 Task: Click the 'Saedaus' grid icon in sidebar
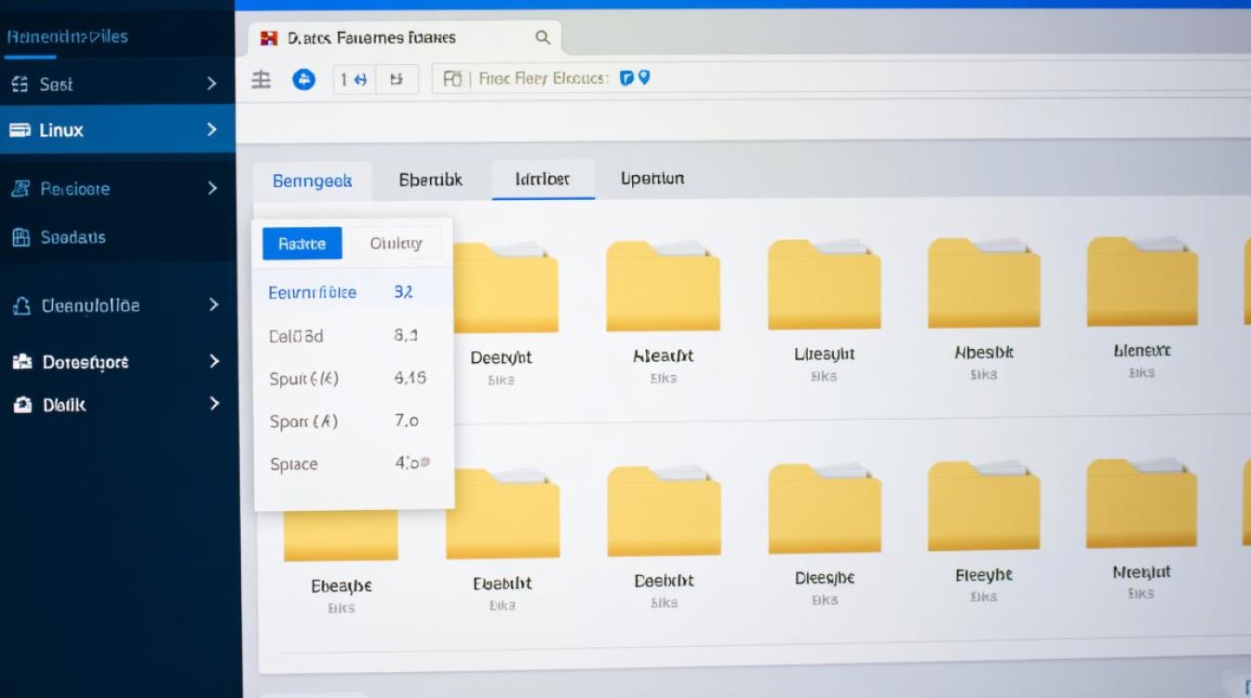pyautogui.click(x=21, y=237)
